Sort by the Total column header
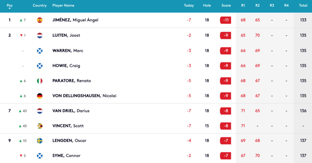312x163 pixels. tap(303, 6)
